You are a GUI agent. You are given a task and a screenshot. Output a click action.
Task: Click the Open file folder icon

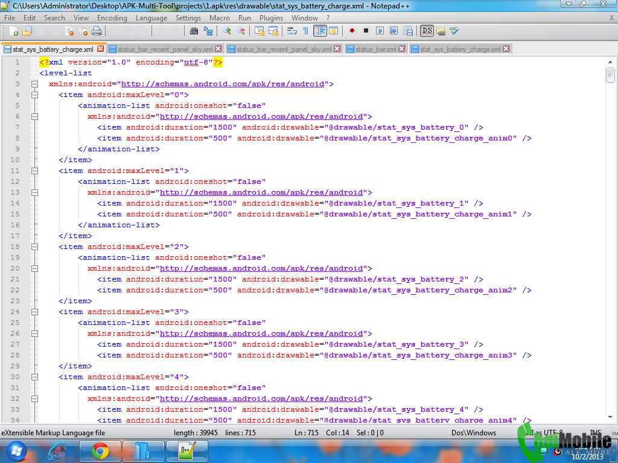click(x=27, y=31)
